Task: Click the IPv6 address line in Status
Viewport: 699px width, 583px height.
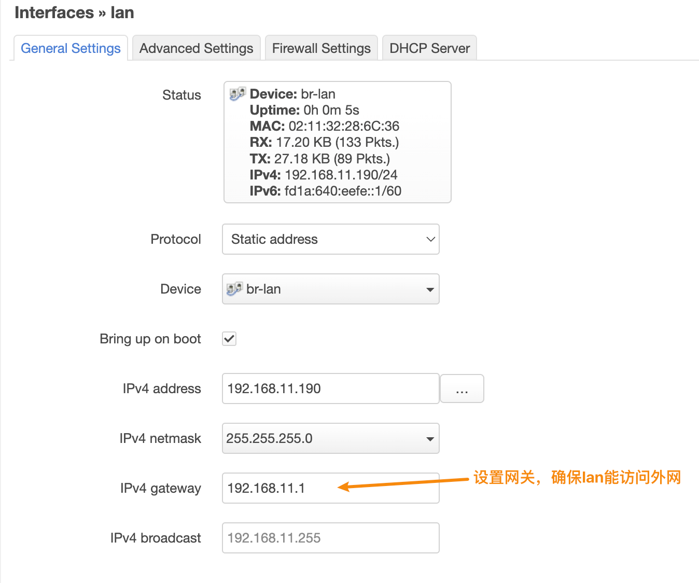Action: 325,191
